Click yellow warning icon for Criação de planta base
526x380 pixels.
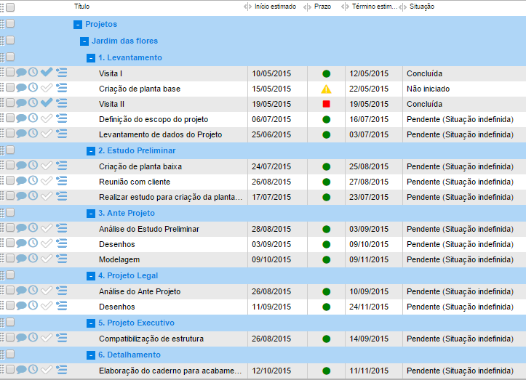pos(326,89)
